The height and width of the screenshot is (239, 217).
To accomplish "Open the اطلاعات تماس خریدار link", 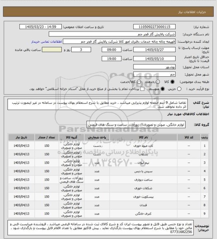I will 46,41.
